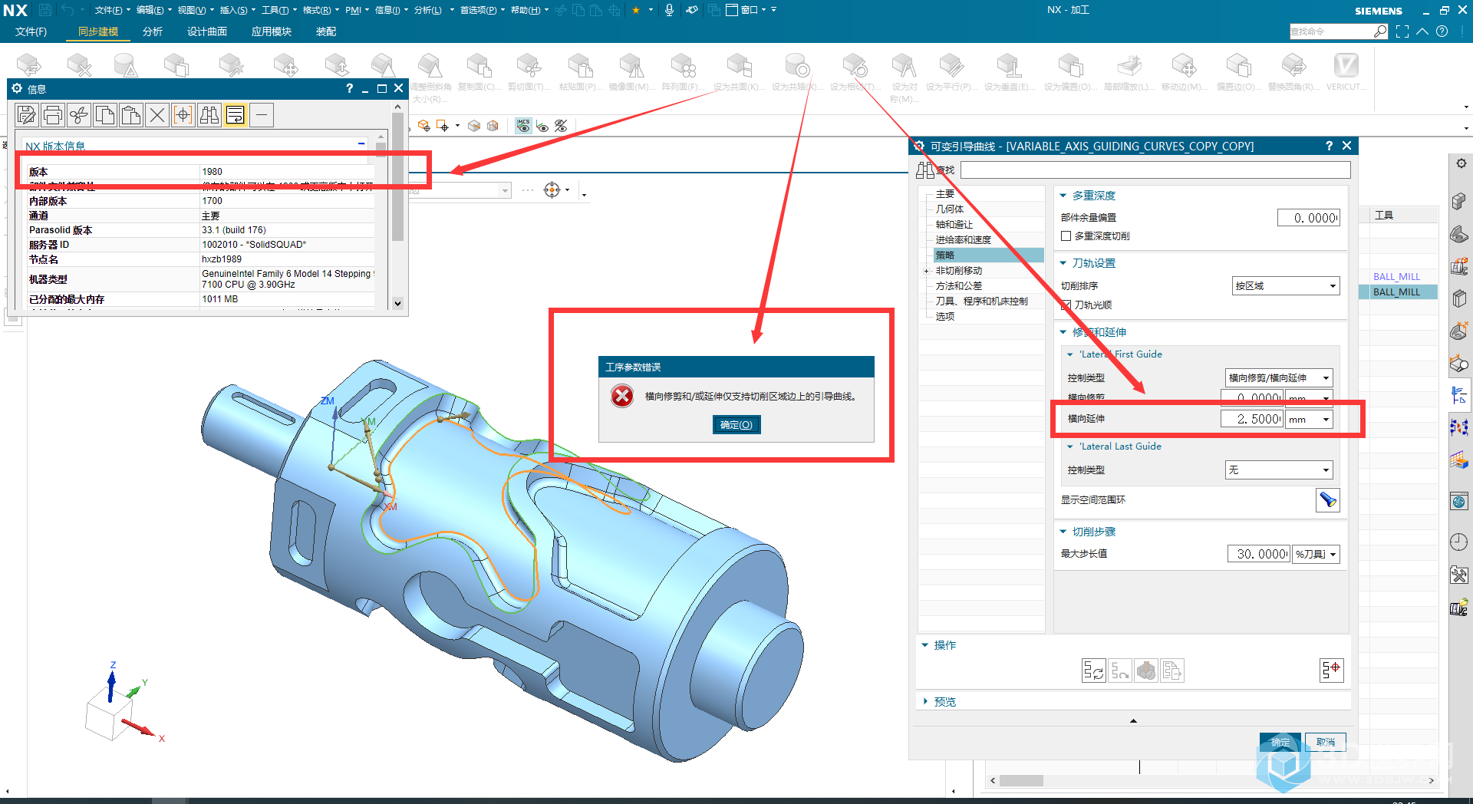The width and height of the screenshot is (1473, 804).
Task: Open the 控制类型 dropdown showing 无
Action: tap(1279, 470)
